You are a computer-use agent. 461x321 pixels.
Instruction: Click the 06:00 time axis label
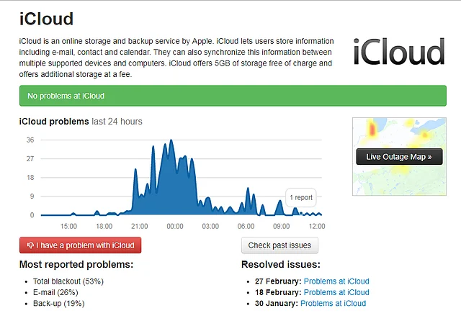tap(246, 227)
